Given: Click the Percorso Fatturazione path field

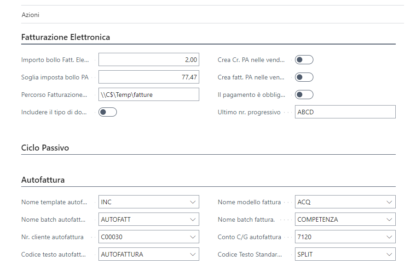Looking at the screenshot, I should coord(149,95).
